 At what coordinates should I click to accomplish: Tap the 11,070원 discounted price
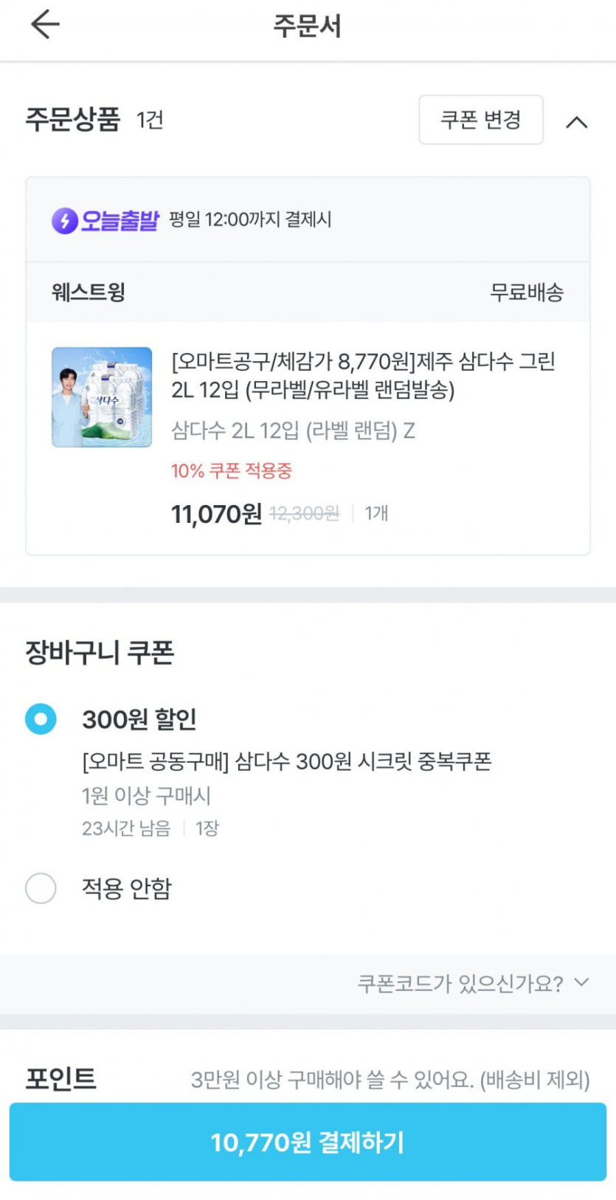[216, 514]
